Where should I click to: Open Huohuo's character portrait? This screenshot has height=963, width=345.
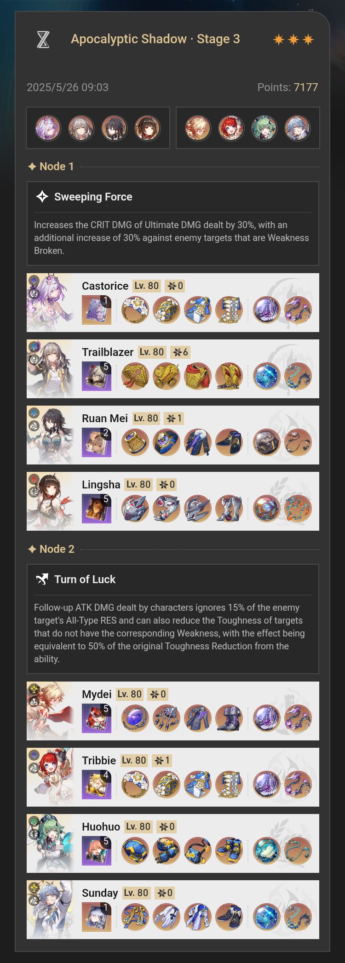[x=50, y=843]
